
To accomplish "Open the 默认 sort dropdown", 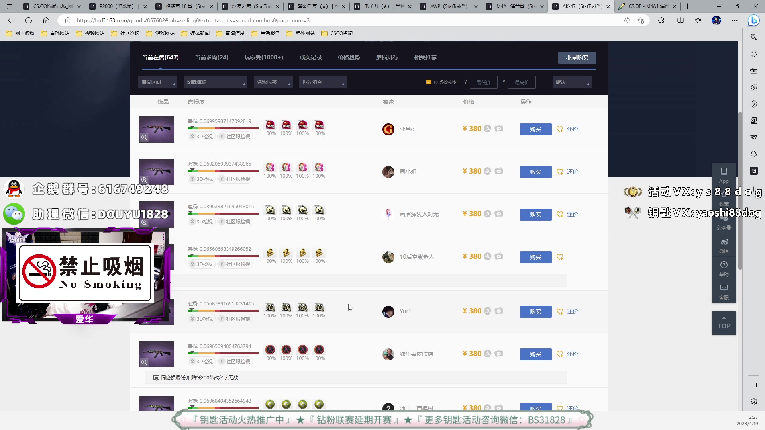I will [x=572, y=82].
